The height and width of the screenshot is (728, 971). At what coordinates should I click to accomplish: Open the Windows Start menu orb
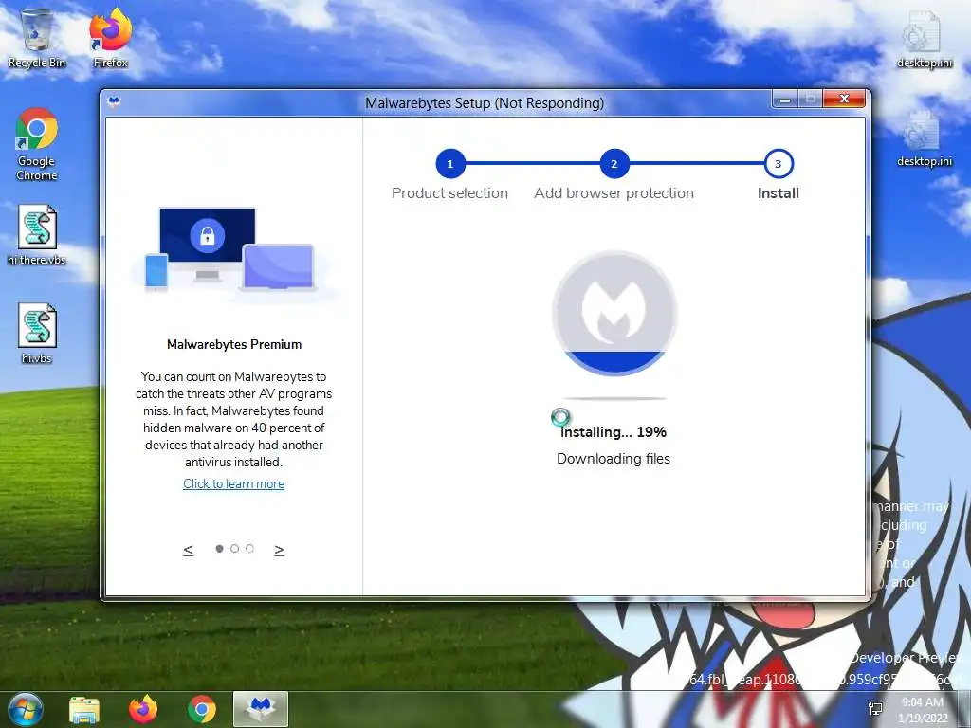coord(26,709)
